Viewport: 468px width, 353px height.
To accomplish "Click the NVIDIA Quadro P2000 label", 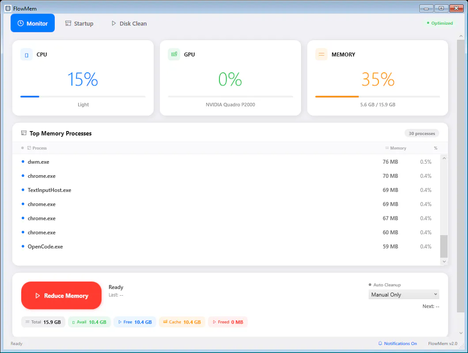I will (x=230, y=105).
